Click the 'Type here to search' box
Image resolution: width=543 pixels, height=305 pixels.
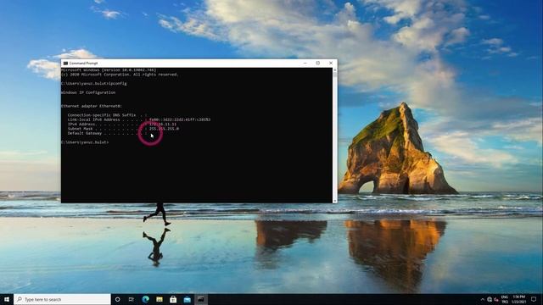pos(62,299)
